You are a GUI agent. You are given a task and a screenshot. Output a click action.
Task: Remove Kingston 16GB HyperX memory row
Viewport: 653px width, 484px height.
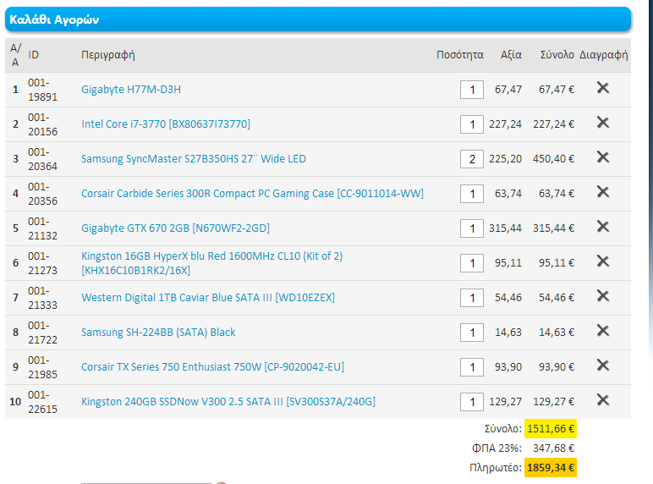[603, 261]
